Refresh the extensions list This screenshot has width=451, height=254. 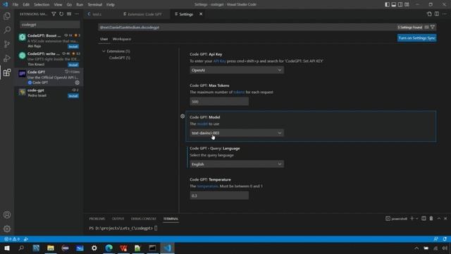click(x=61, y=14)
